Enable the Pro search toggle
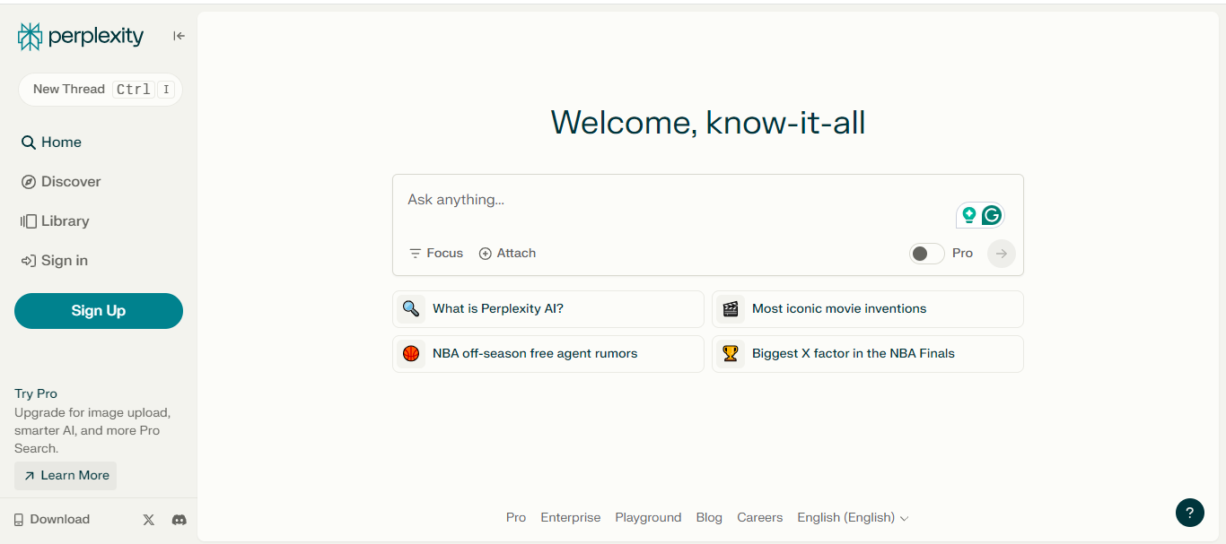This screenshot has height=544, width=1226. pos(926,253)
